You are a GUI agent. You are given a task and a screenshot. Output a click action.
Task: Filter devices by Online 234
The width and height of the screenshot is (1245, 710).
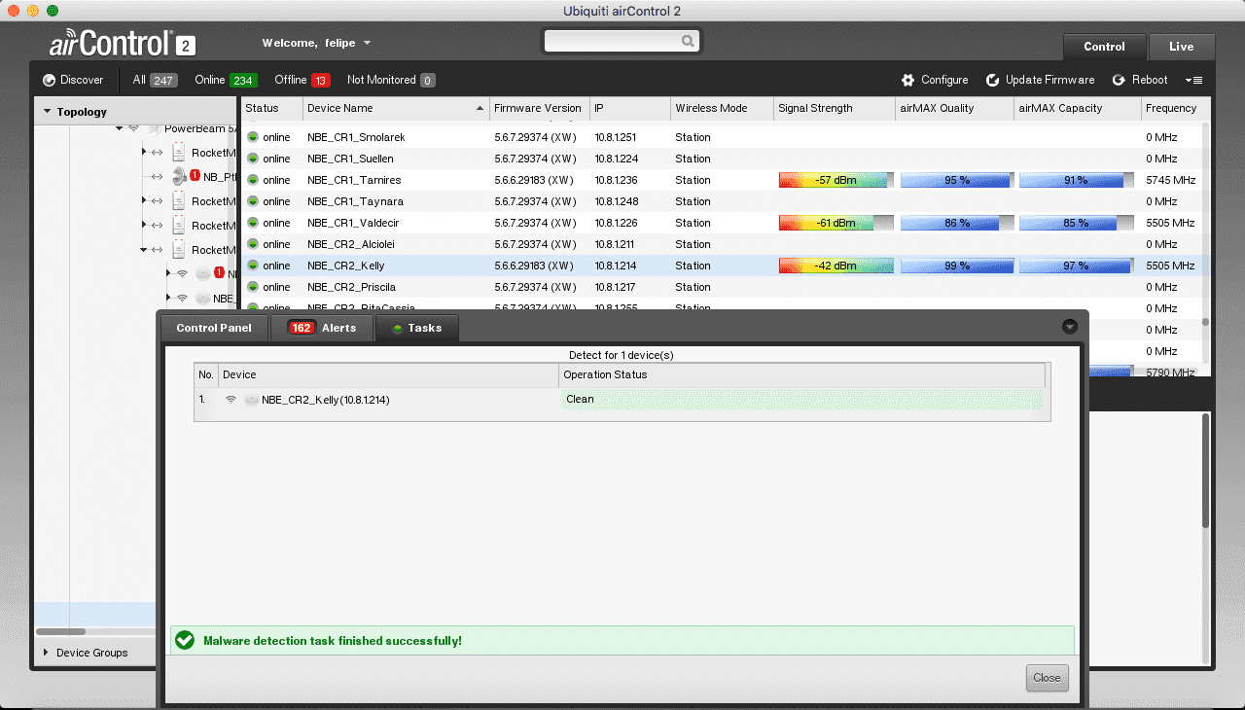point(226,80)
